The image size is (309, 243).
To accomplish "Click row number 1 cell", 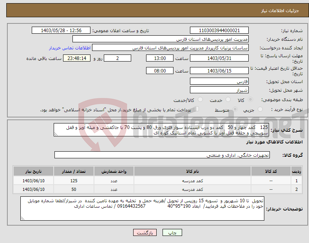I will (296, 181).
